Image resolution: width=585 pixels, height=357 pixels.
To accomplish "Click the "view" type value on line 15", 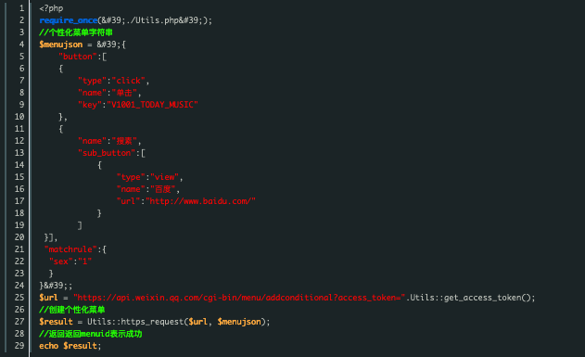I will 164,177.
